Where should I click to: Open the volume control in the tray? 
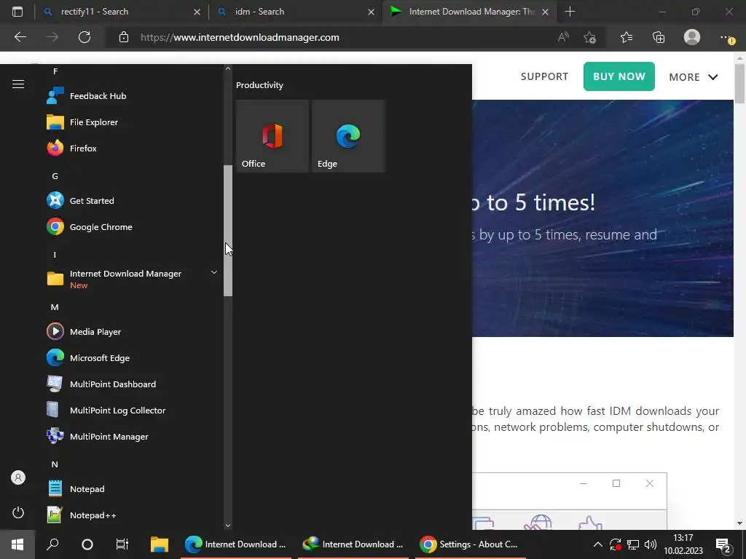(650, 544)
